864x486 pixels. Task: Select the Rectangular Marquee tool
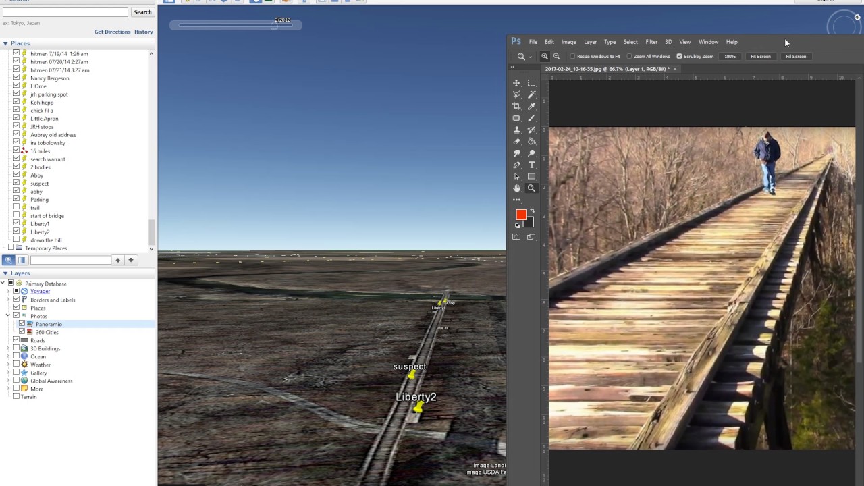coord(531,83)
